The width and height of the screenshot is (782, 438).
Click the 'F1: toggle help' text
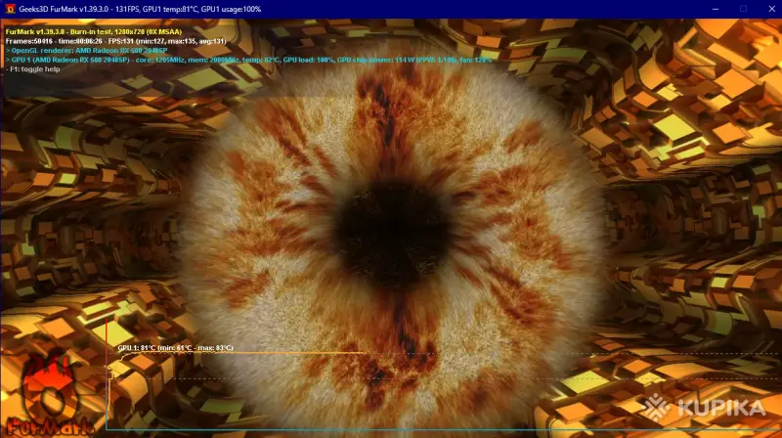[33, 69]
